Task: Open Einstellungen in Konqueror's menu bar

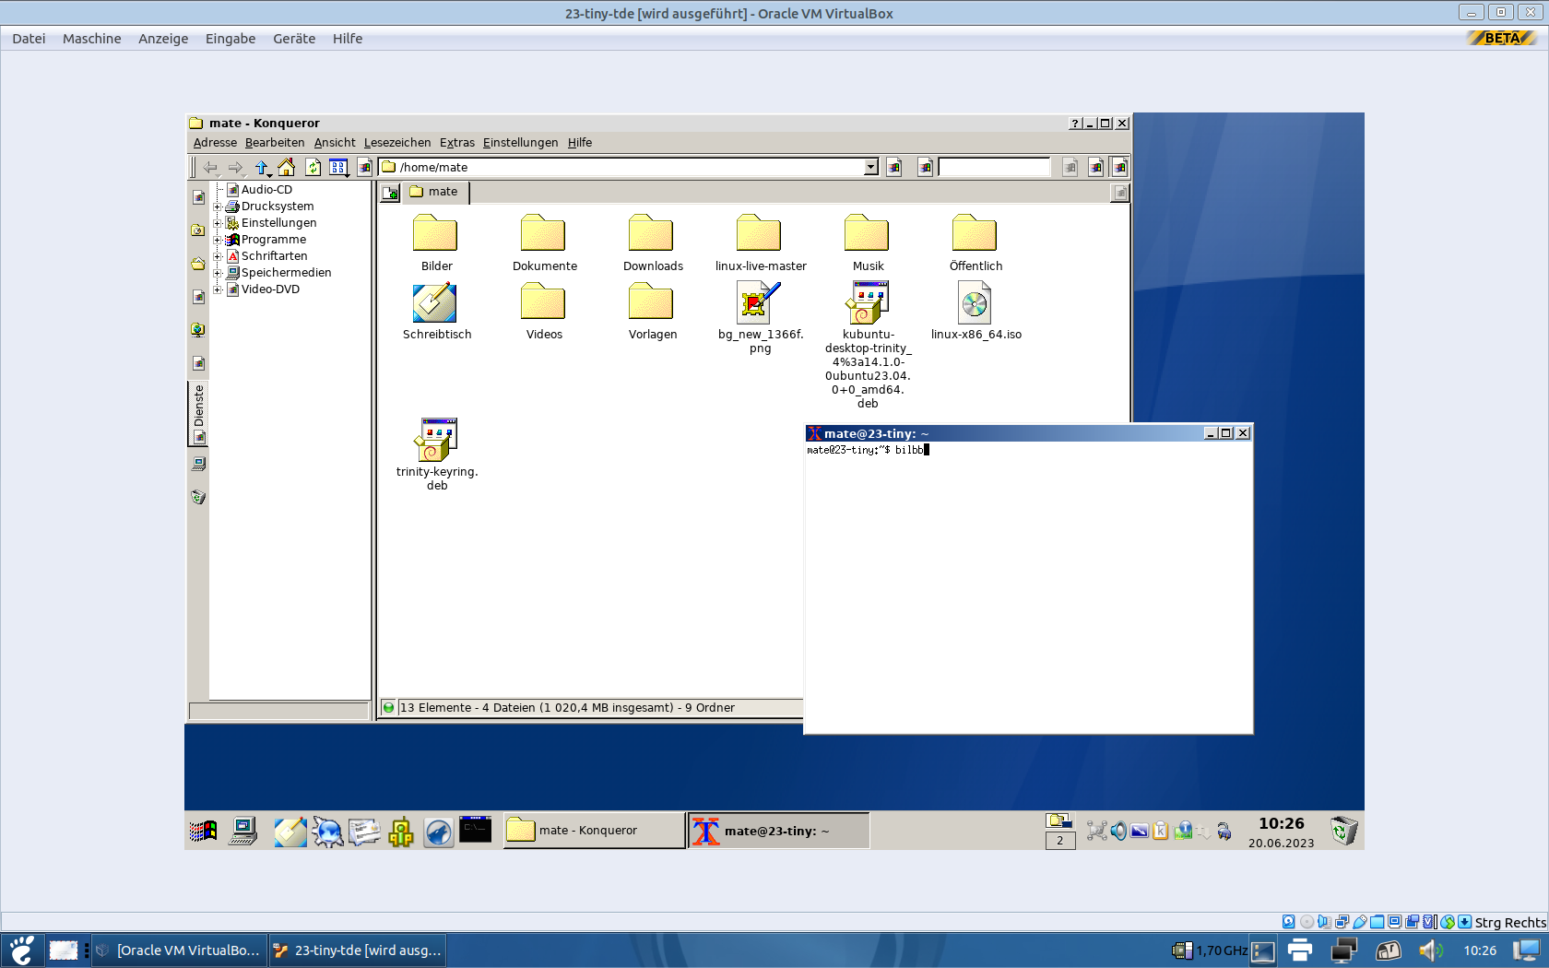Action: [521, 143]
